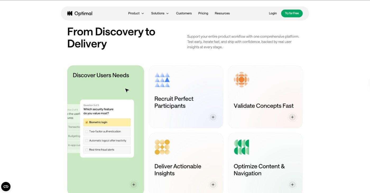Expand the Discover Users Needs plus icon

[x=134, y=185]
